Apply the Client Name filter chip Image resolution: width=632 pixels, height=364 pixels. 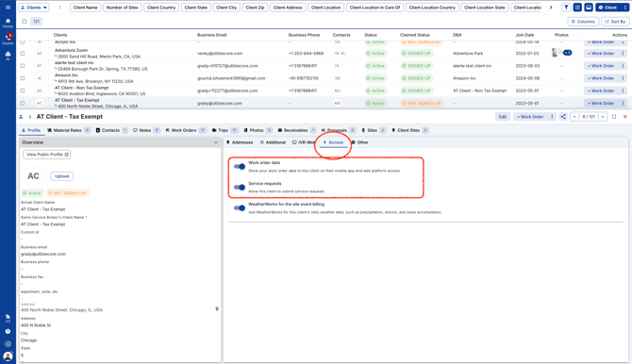[86, 8]
